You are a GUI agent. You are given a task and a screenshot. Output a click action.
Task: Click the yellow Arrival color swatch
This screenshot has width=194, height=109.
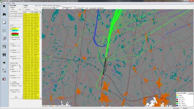click(15, 29)
